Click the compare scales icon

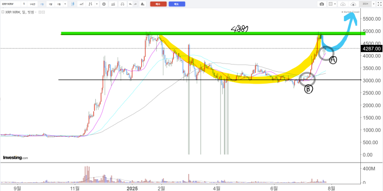pos(122,4)
